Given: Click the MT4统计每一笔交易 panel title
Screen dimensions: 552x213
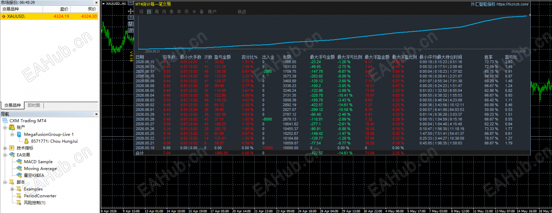Looking at the screenshot, I should 153,4.
